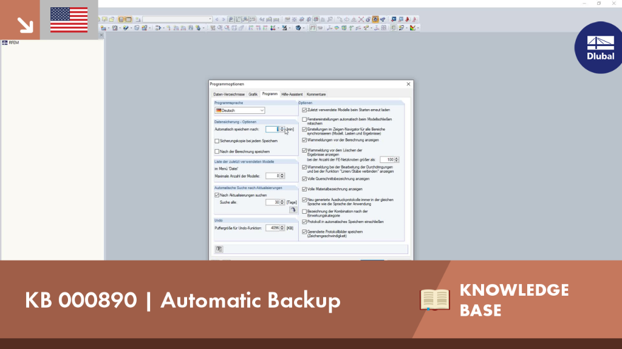
Task: Enable Nach der Berechnung speichern checkbox
Action: tap(217, 151)
